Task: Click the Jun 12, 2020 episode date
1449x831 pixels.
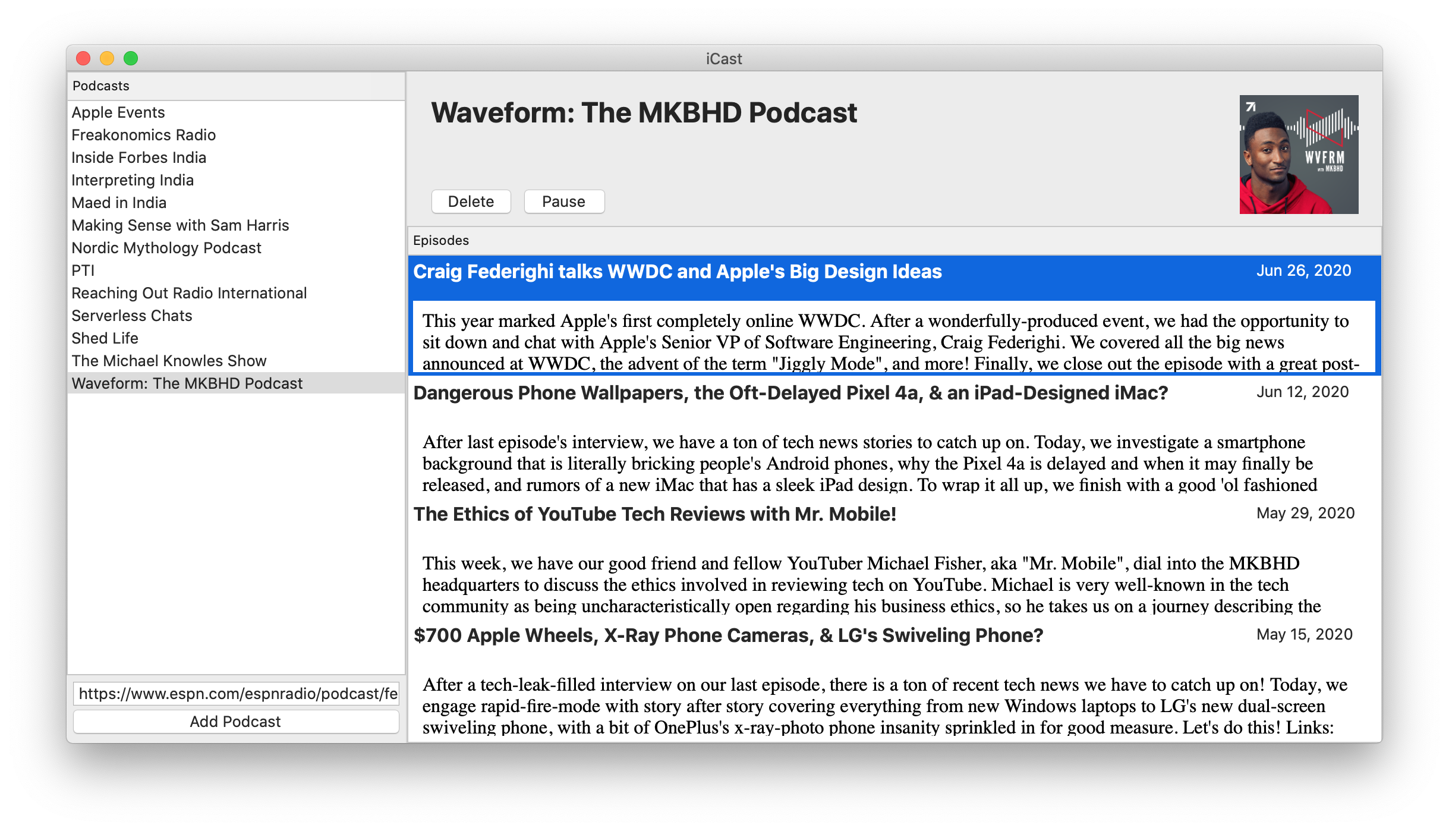Action: [x=1302, y=392]
